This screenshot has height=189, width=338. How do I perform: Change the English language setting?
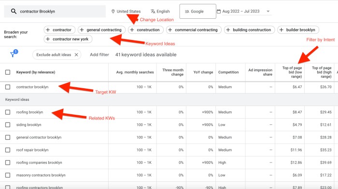(160, 12)
